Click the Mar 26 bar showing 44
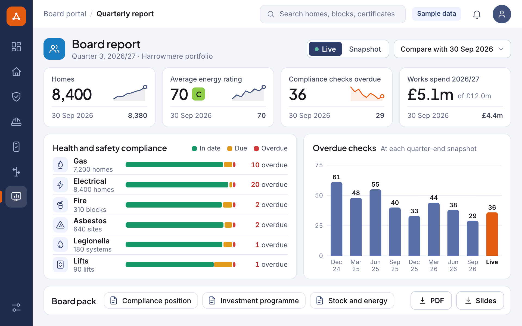This screenshot has width=522, height=326. click(x=434, y=229)
